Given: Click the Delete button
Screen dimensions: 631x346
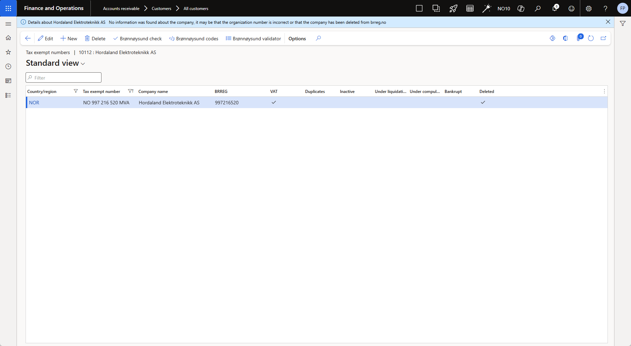Looking at the screenshot, I should click(x=95, y=39).
